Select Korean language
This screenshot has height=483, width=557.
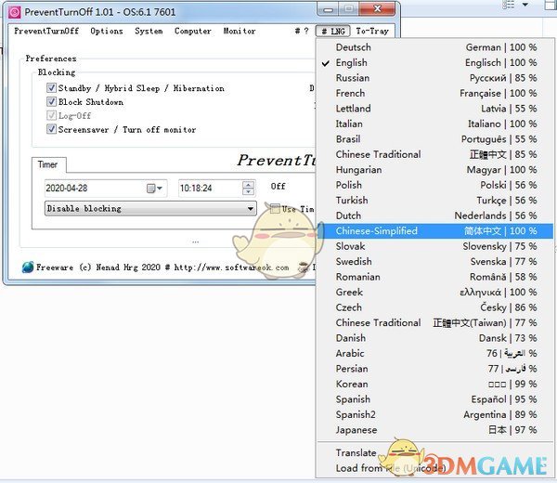[434, 384]
